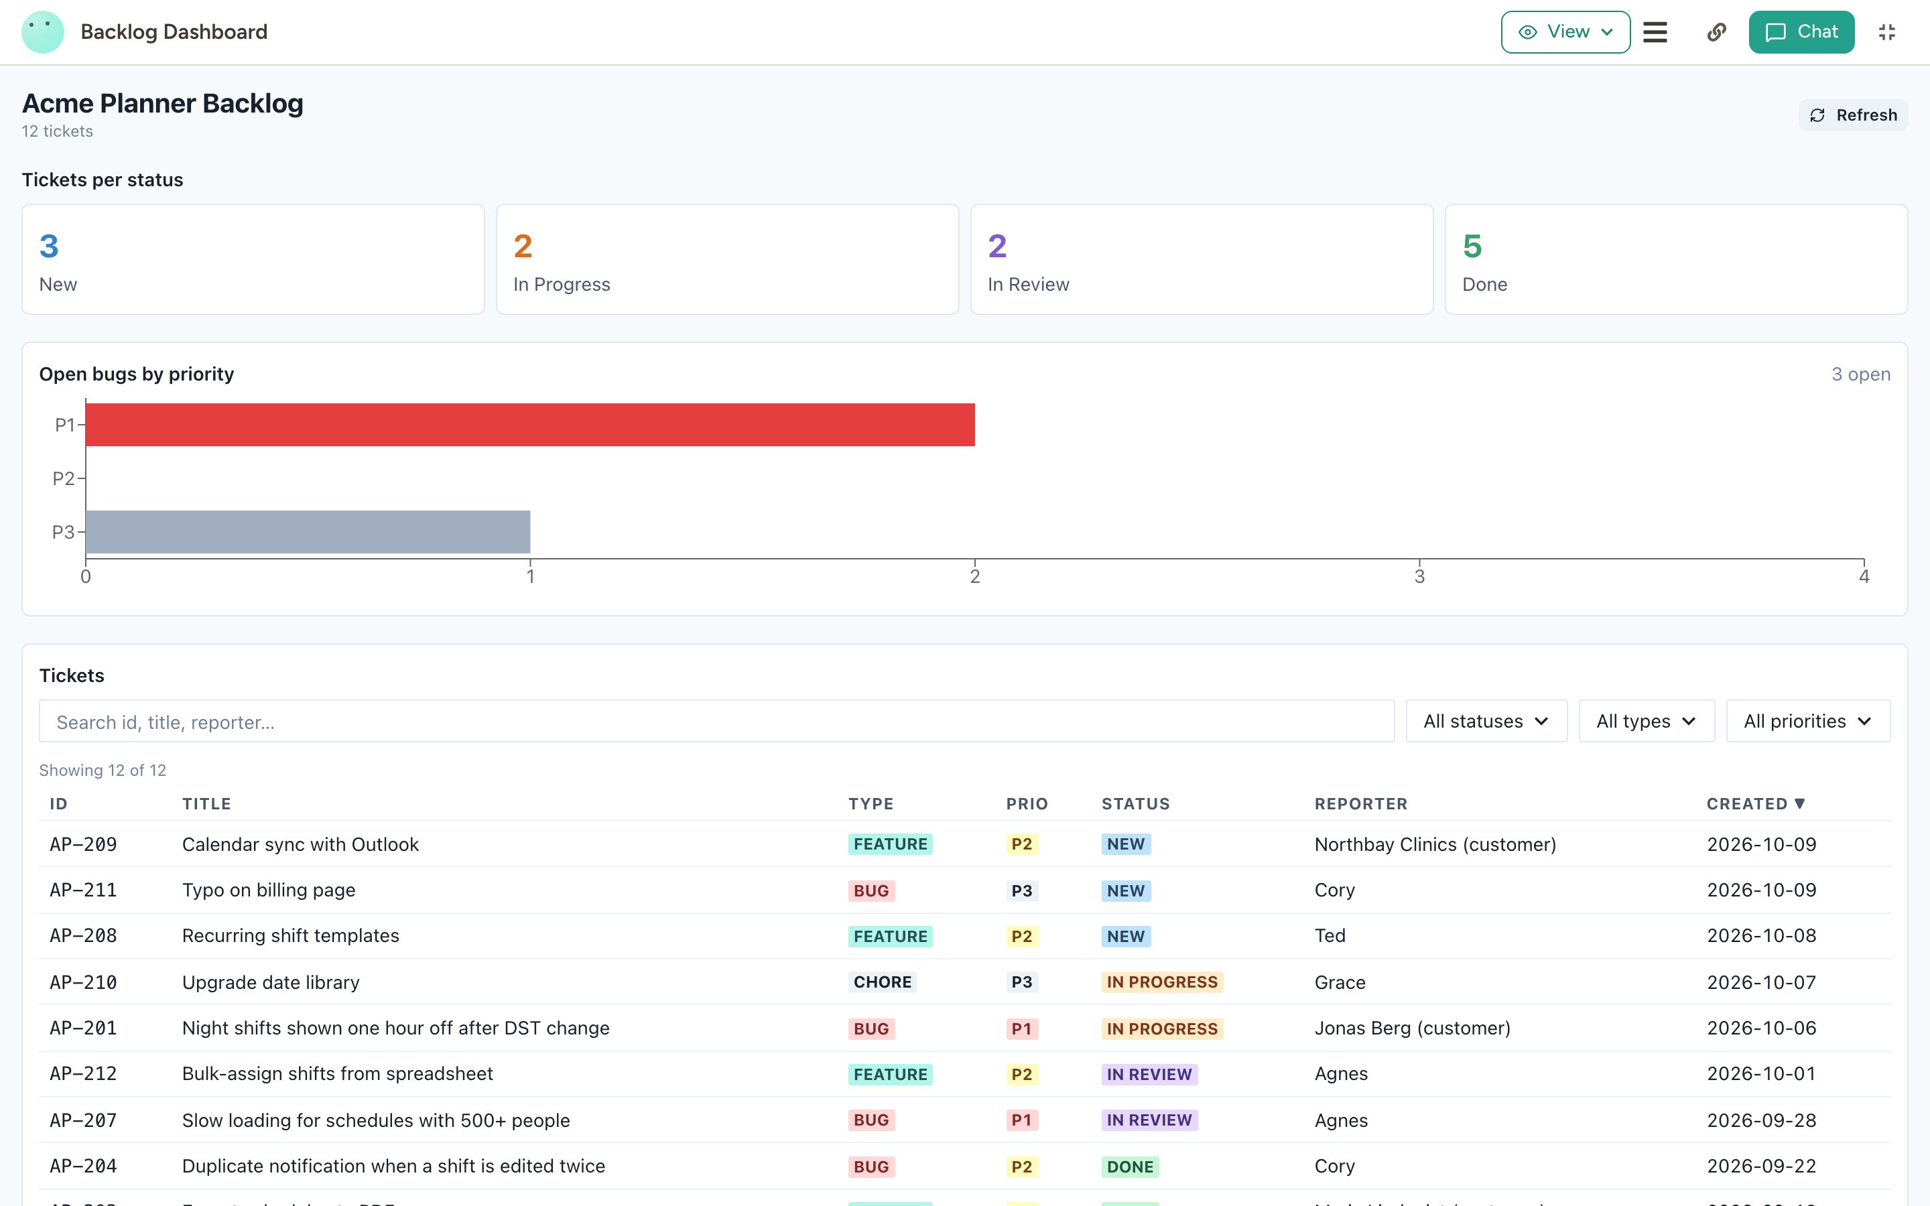Open the hamburger menu icon
Image resolution: width=1930 pixels, height=1206 pixels.
(x=1655, y=32)
